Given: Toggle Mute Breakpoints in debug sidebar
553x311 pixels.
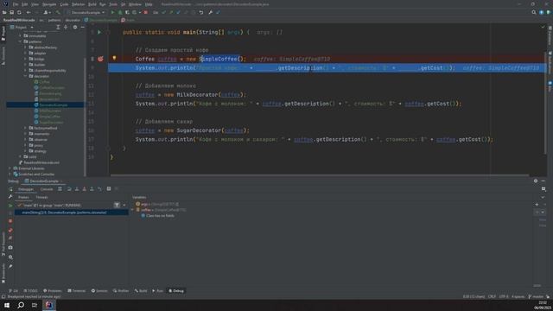Looking at the screenshot, I should coord(10,238).
